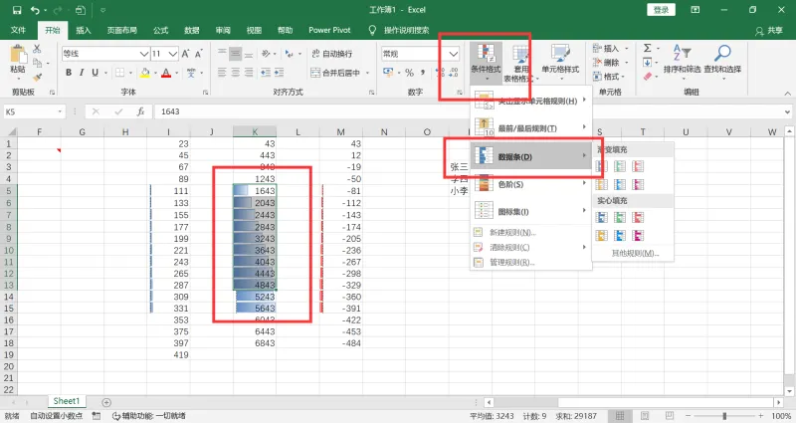This screenshot has height=423, width=796.
Task: Click the Fill Color yellow bucket swatch
Action: tap(144, 73)
